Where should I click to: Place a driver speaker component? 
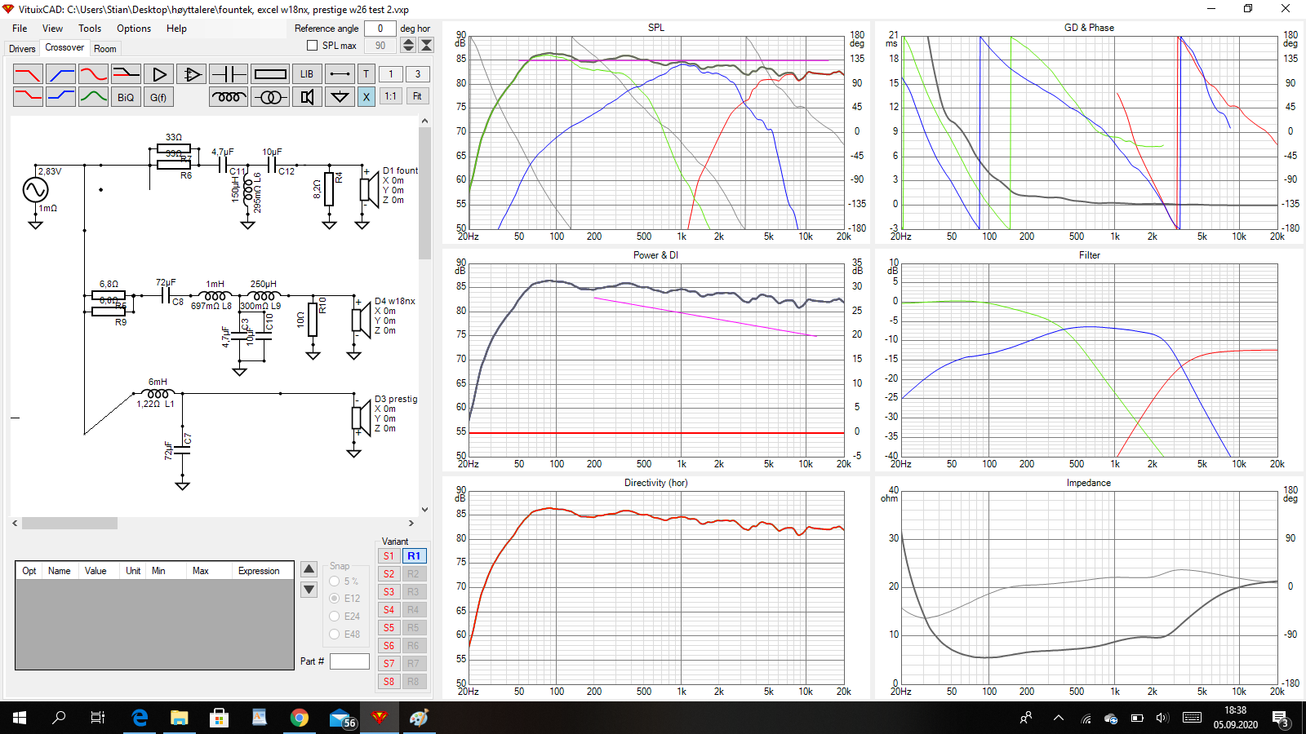click(x=307, y=97)
